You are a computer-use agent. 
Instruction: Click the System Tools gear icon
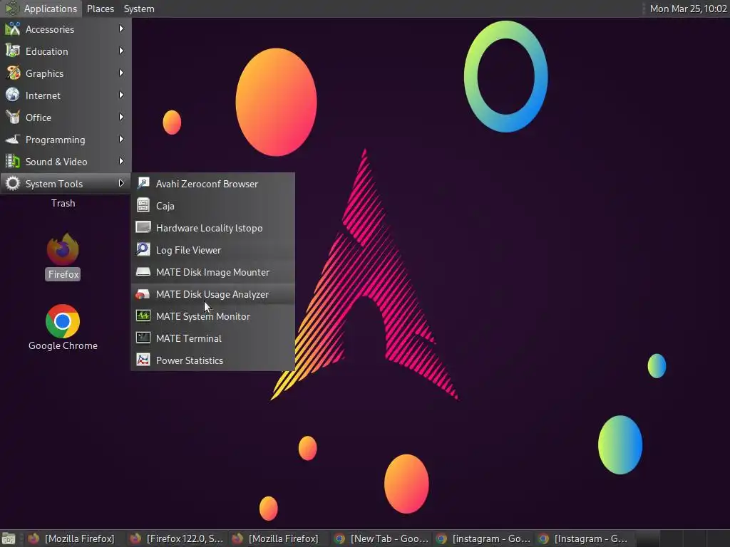click(x=13, y=184)
